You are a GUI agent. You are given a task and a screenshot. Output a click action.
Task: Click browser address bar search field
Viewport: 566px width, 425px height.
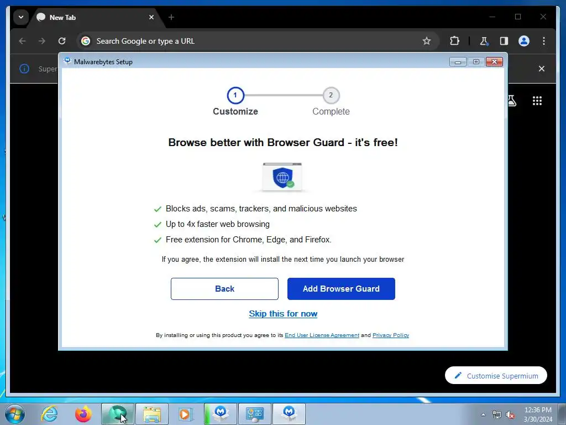coord(258,41)
